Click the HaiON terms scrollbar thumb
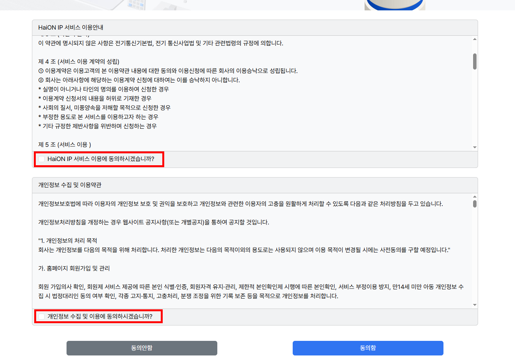The image size is (515, 357). 475,61
